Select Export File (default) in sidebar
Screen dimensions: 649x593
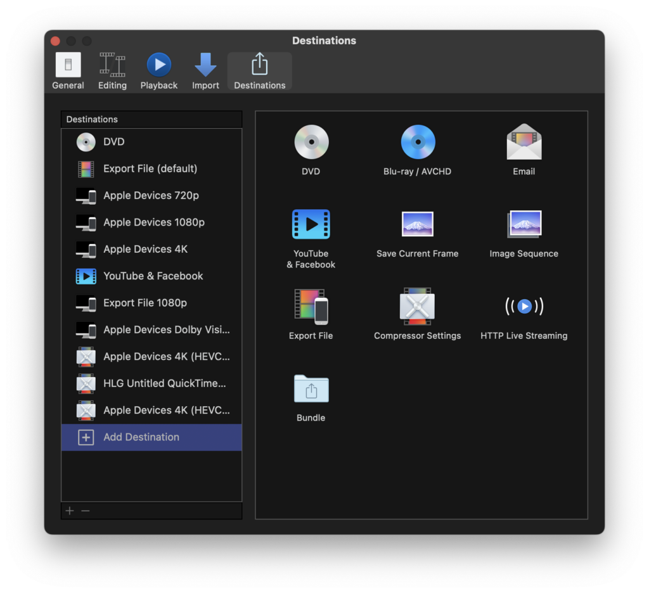151,169
